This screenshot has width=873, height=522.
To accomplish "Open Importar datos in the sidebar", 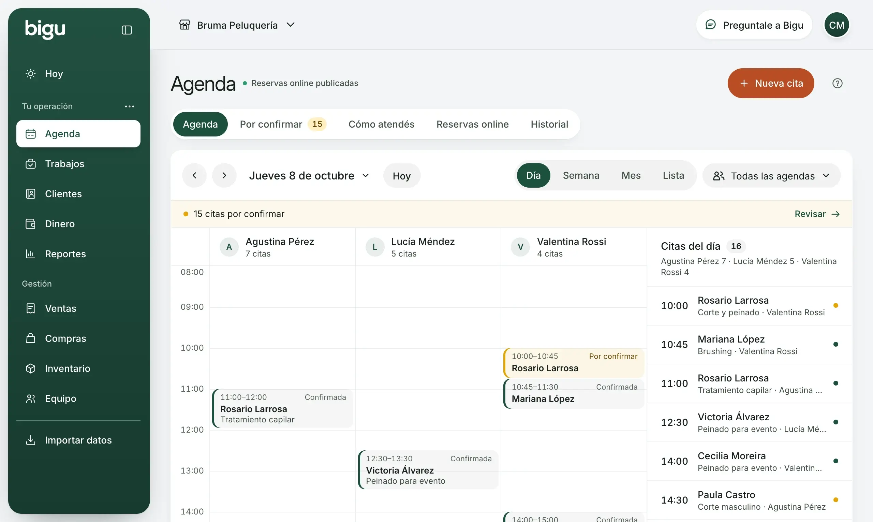I will click(x=78, y=440).
